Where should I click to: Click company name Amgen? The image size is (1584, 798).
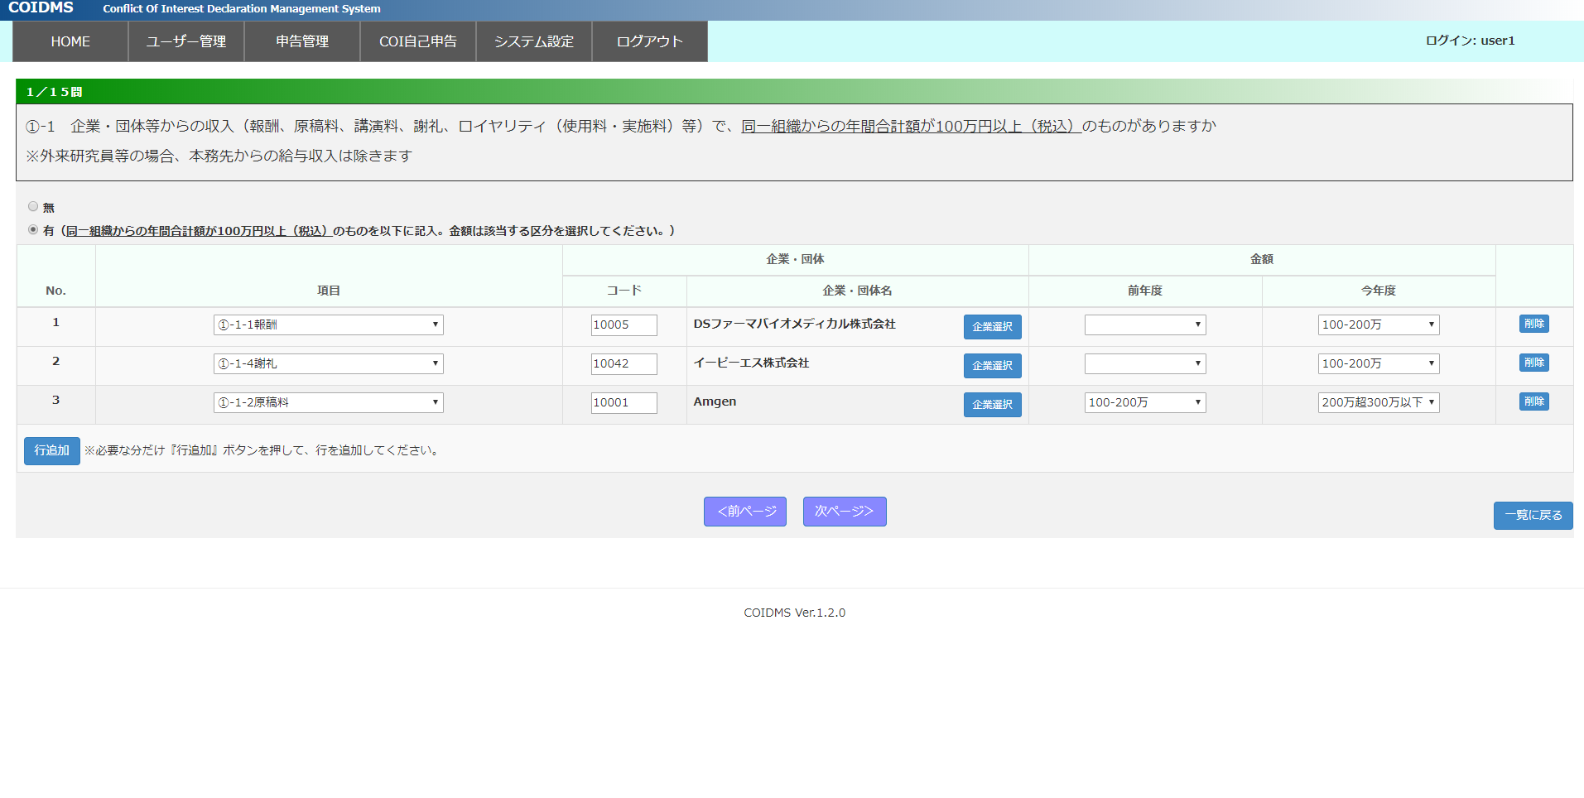coord(715,401)
